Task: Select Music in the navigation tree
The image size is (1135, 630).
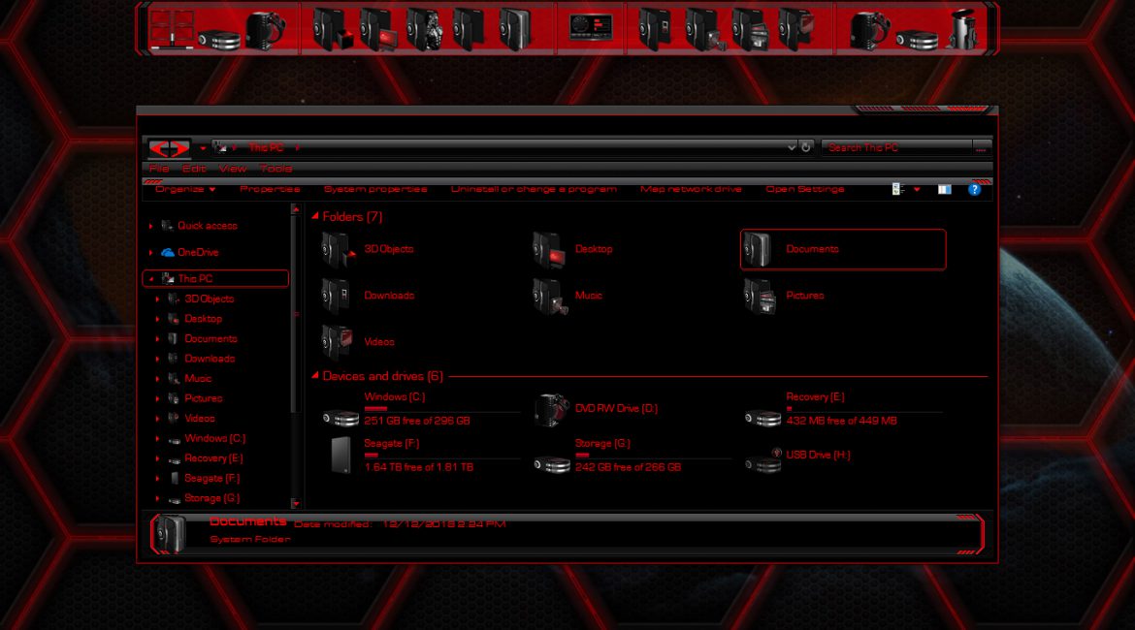Action: (198, 378)
